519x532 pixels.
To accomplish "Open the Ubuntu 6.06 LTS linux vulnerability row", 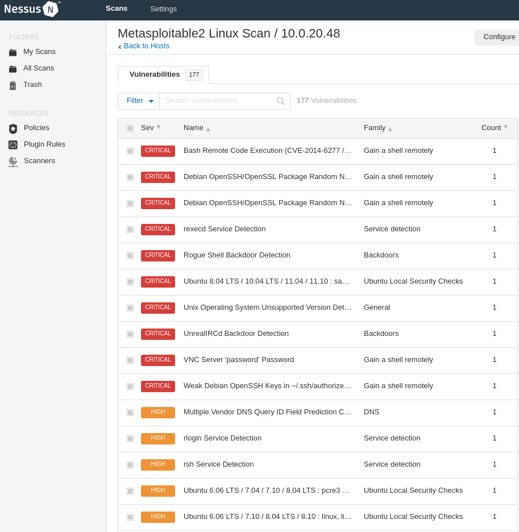I will 318,517.
